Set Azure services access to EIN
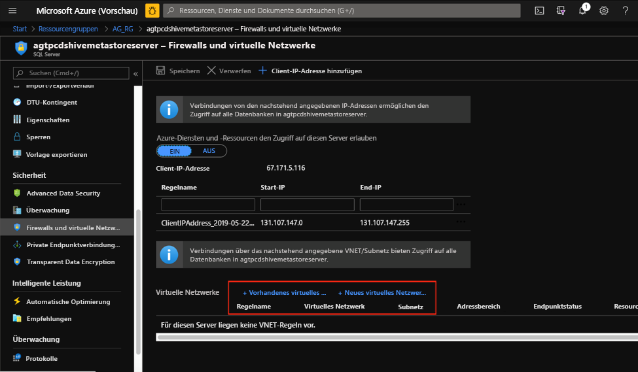638x372 pixels. (x=175, y=151)
